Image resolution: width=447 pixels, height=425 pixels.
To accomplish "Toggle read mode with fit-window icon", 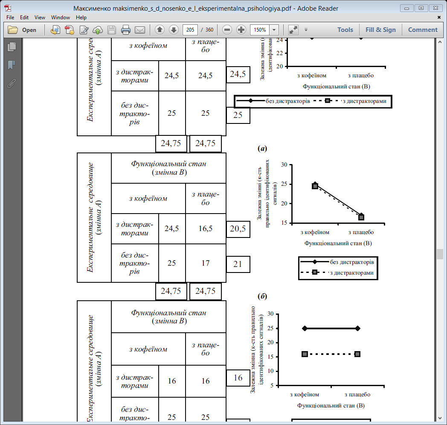I will pos(293,29).
